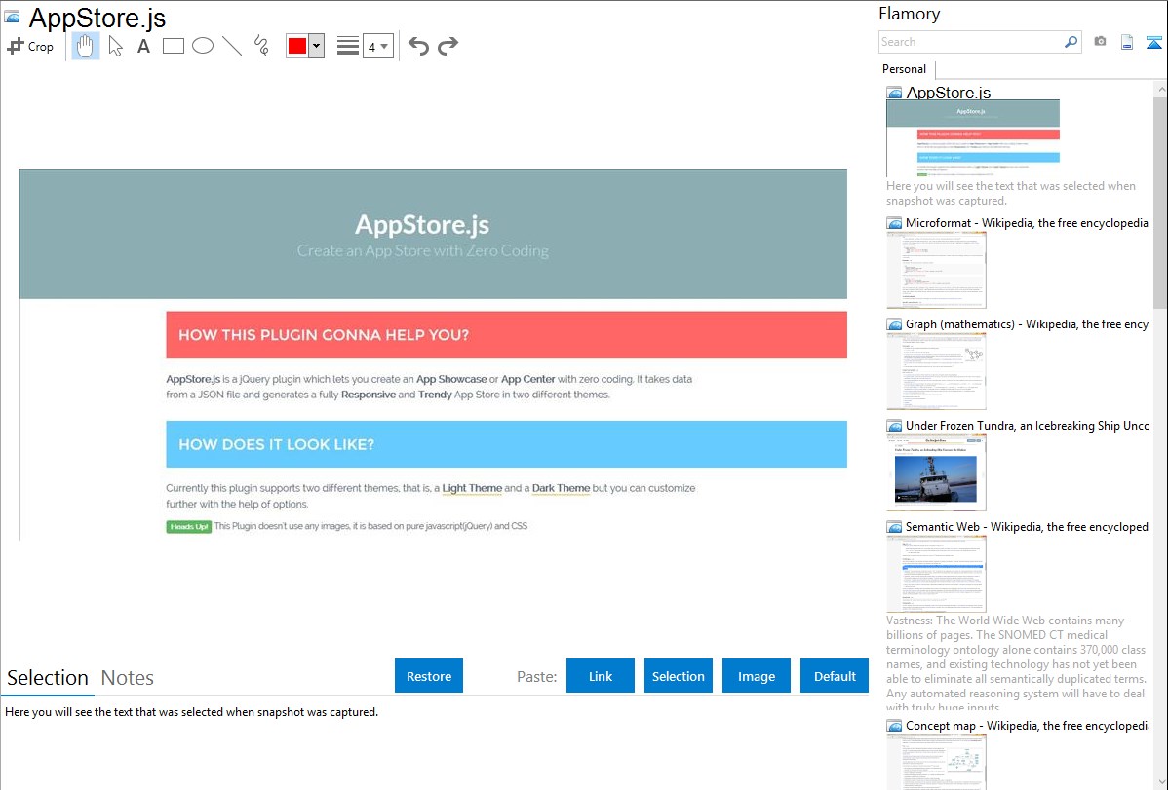Click the AppStore.js title in snapshot list
1168x790 pixels.
pos(949,93)
